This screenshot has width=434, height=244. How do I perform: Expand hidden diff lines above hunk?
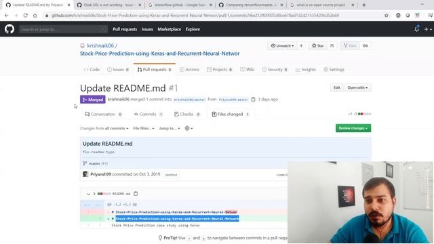[92, 205]
